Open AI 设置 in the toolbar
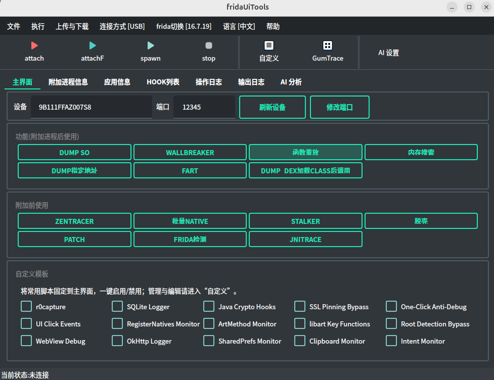The width and height of the screenshot is (494, 380). click(388, 53)
